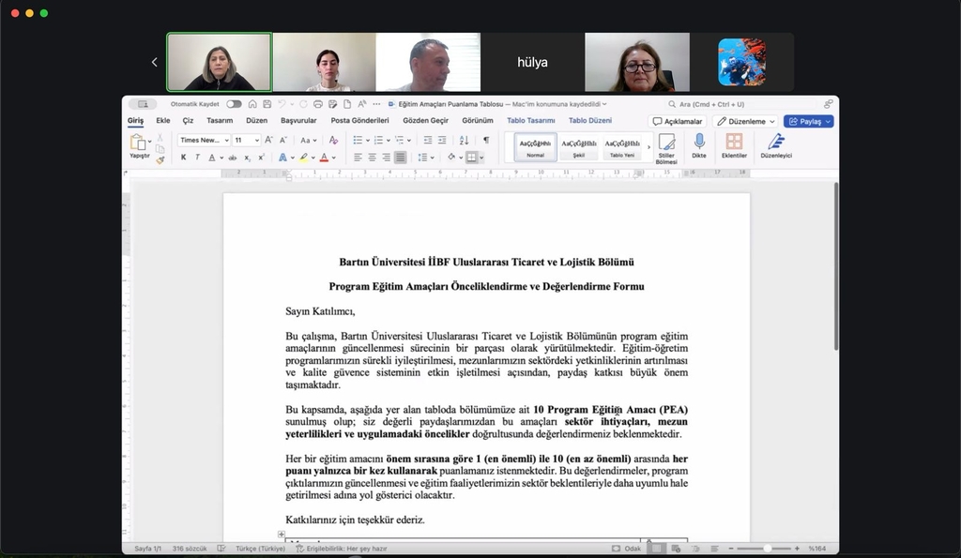Undo the last action

coord(282,104)
